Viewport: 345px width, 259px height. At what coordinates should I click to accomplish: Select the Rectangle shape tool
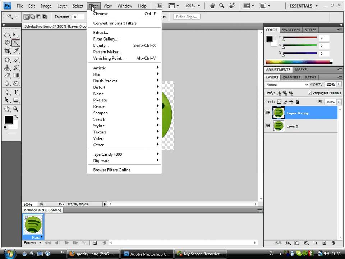pos(15,100)
